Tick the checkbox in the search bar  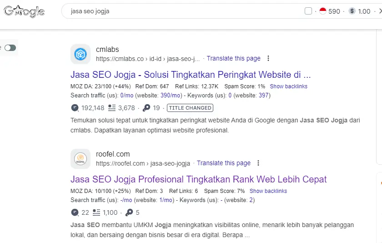(x=308, y=11)
